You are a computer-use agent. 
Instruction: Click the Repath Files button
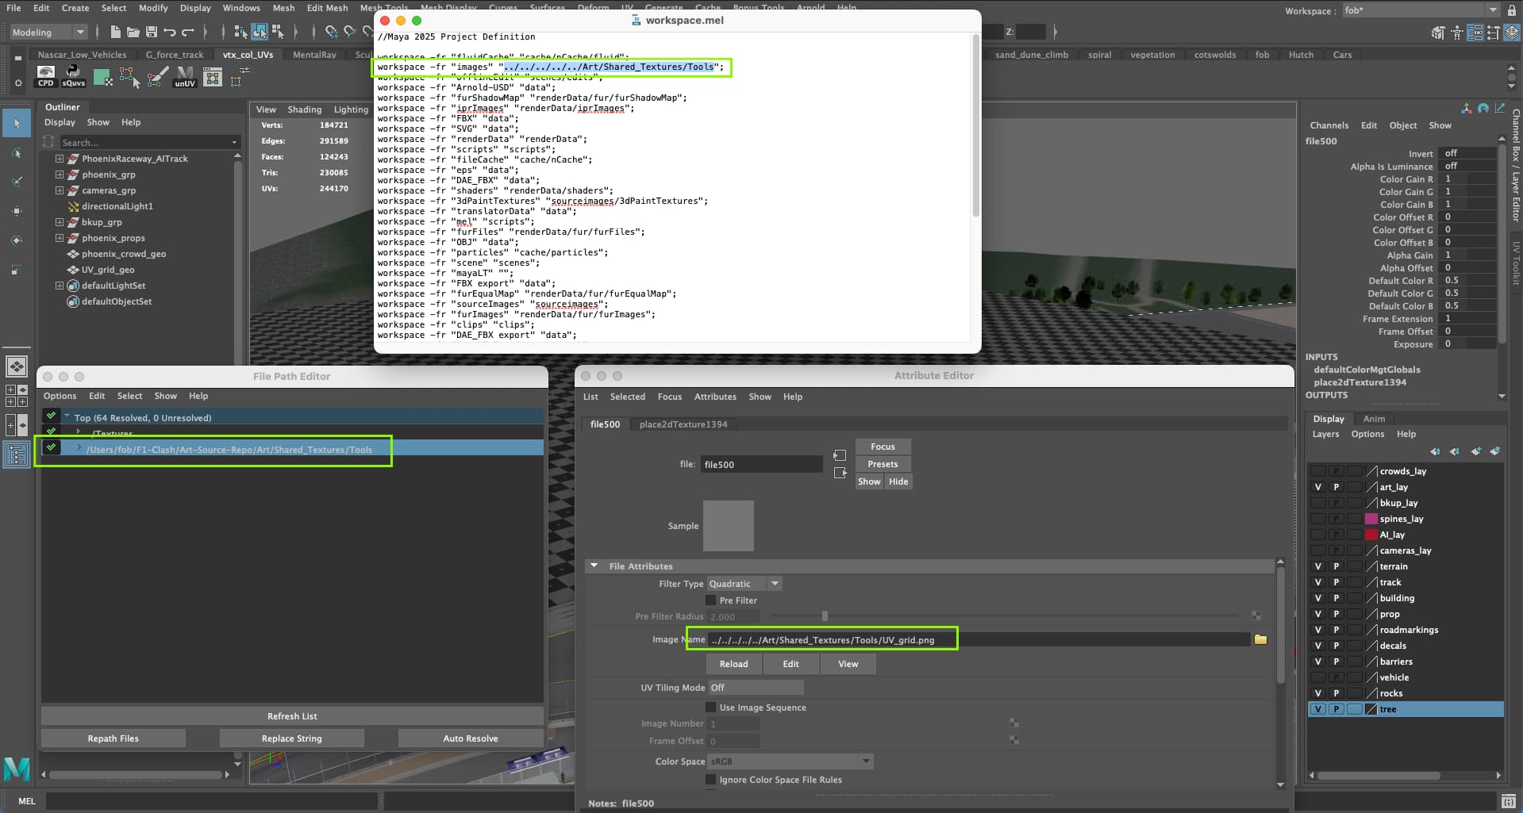(x=113, y=738)
